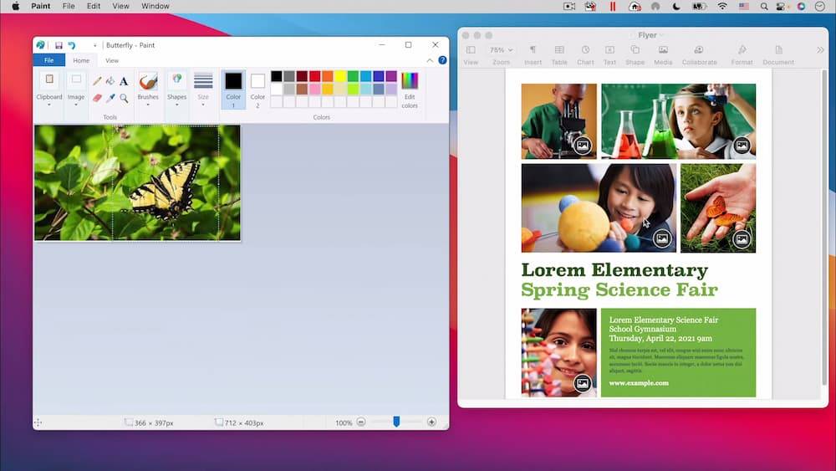Open the Format brush icon in Flyer
This screenshot has height=471, width=836.
click(x=742, y=49)
